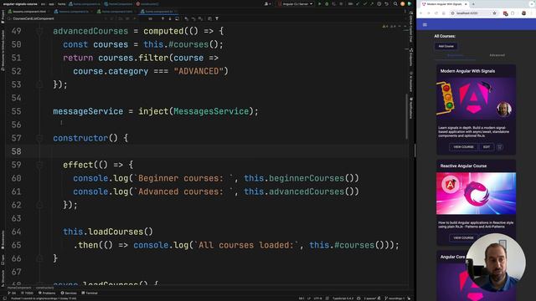This screenshot has height=301, width=536.
Task: Open Notifications on the right stripe
Action: pos(411,109)
